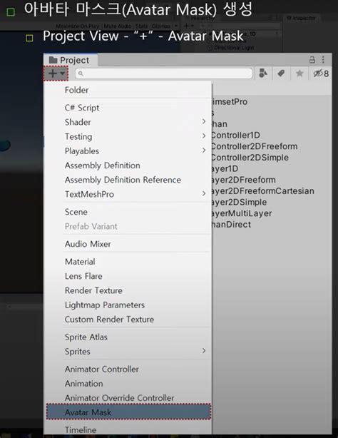Select the imsetPro asset
The image size is (338, 438).
230,102
